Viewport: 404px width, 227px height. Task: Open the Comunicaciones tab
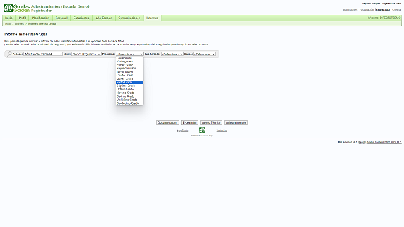tap(129, 18)
